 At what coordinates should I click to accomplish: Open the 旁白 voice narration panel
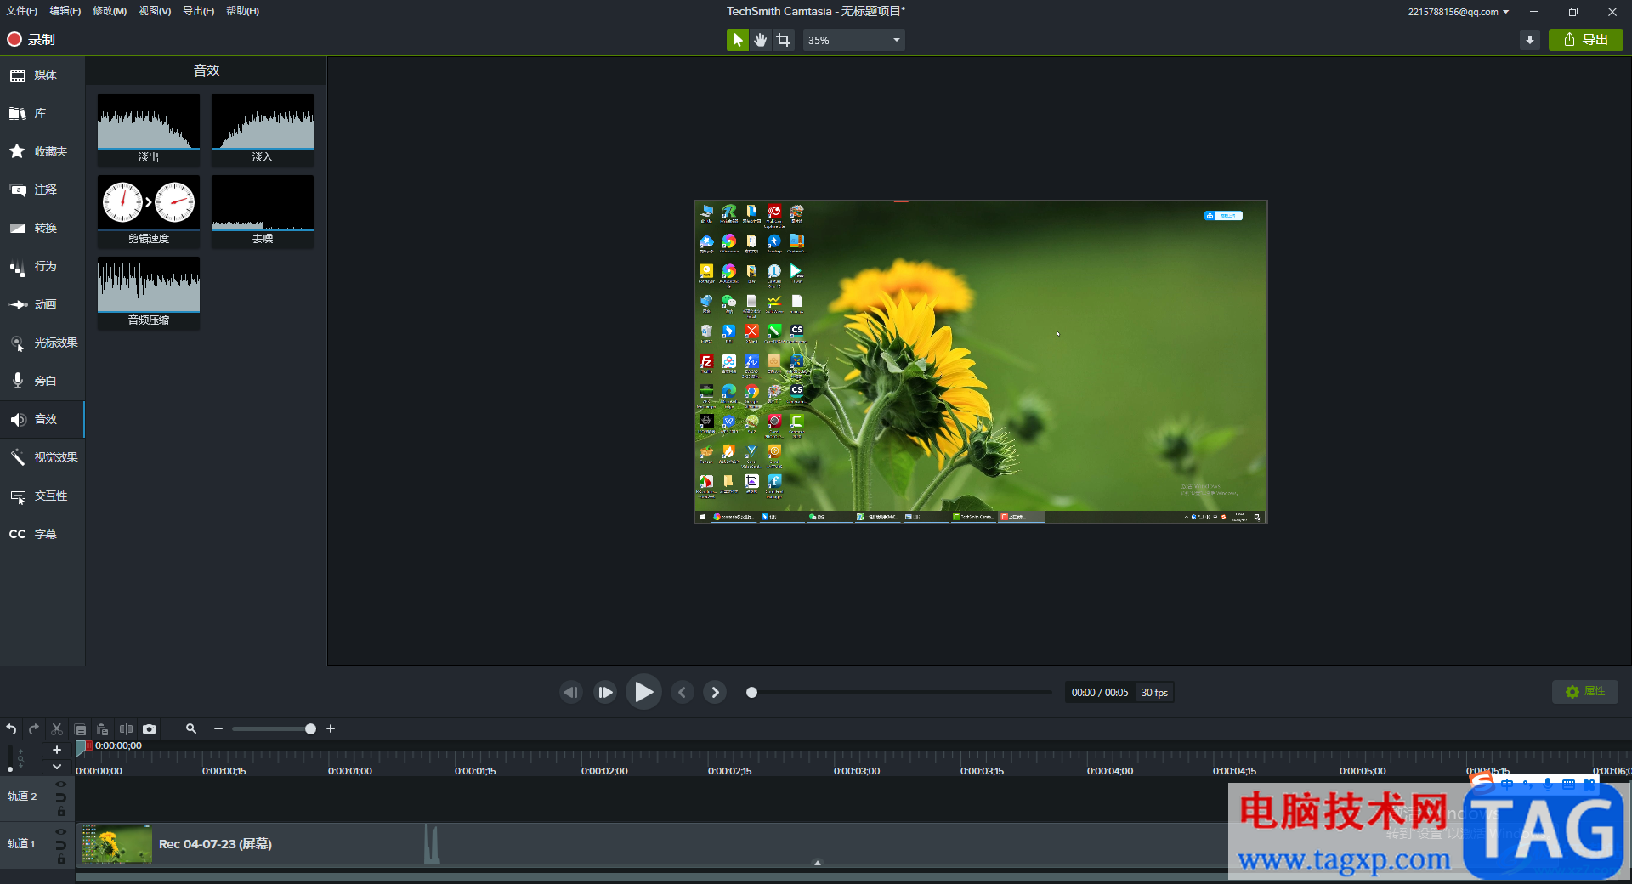pos(42,381)
